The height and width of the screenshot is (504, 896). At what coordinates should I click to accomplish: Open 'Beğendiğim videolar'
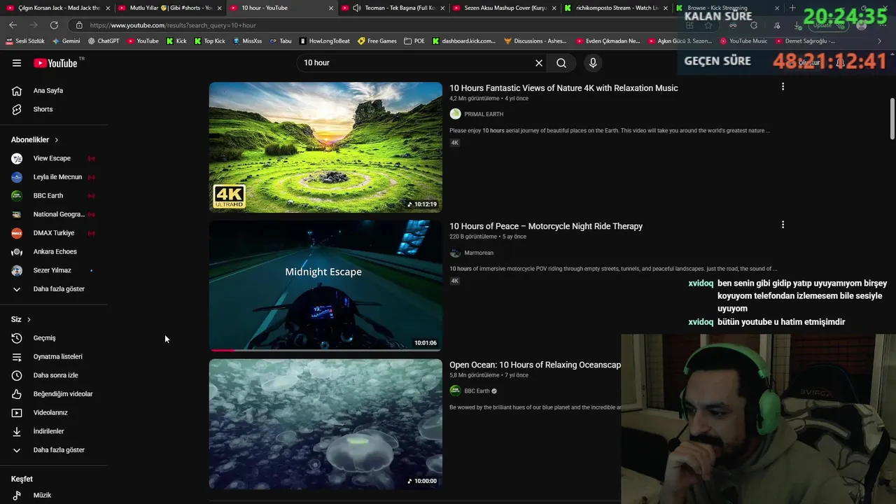[x=53, y=394]
